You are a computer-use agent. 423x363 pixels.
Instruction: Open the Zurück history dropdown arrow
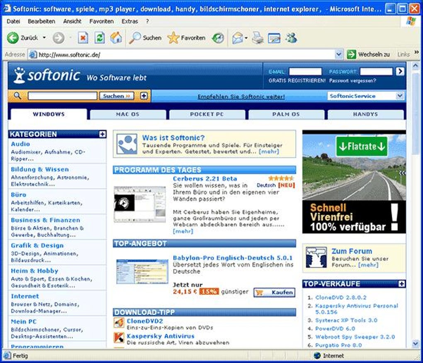point(44,38)
